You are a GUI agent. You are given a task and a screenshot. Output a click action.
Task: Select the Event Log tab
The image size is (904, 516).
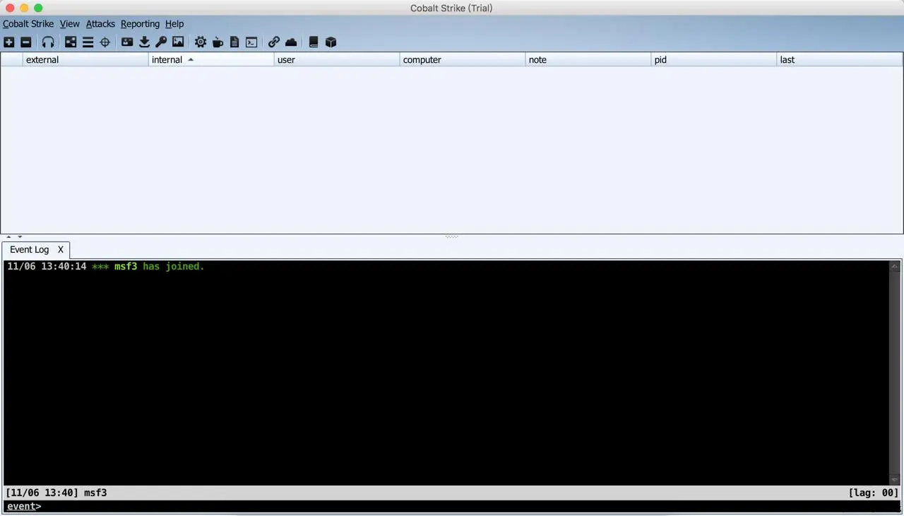tap(28, 249)
